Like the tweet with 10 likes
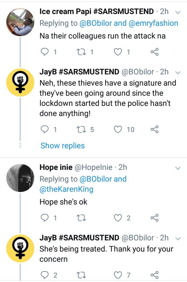The width and height of the screenshot is (187, 282). pyautogui.click(x=118, y=129)
